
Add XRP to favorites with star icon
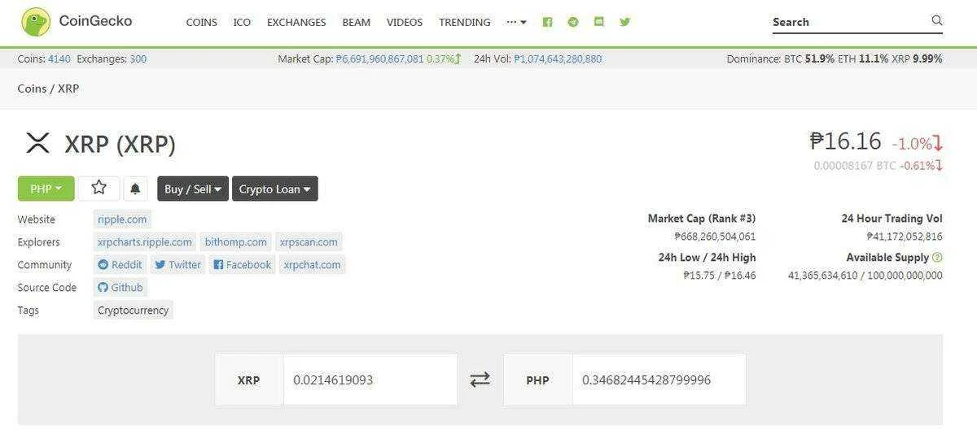(99, 189)
